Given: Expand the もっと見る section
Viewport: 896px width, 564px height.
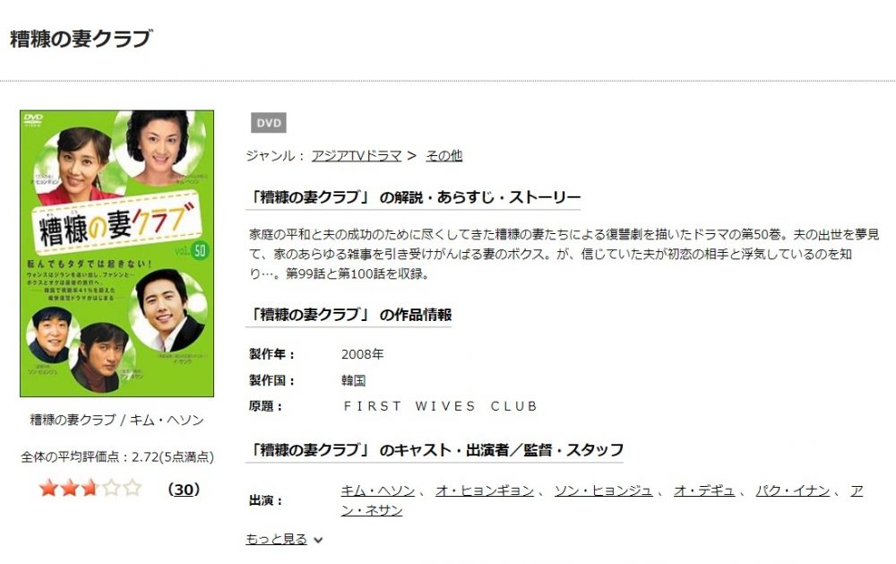Looking at the screenshot, I should [277, 539].
